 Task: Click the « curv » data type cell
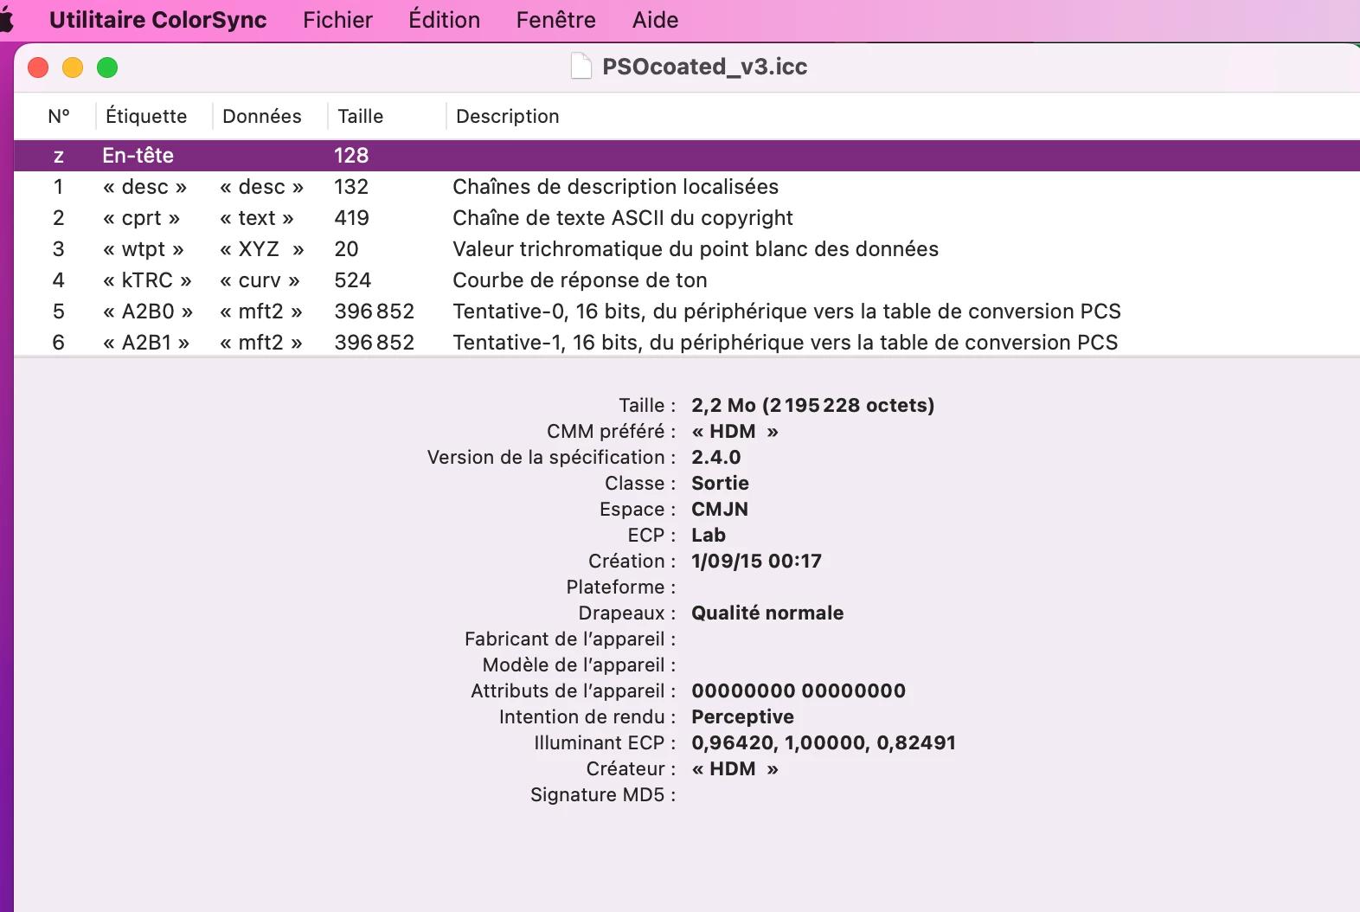(260, 280)
